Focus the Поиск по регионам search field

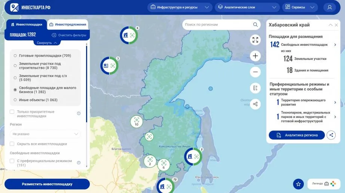pyautogui.click(x=217, y=25)
